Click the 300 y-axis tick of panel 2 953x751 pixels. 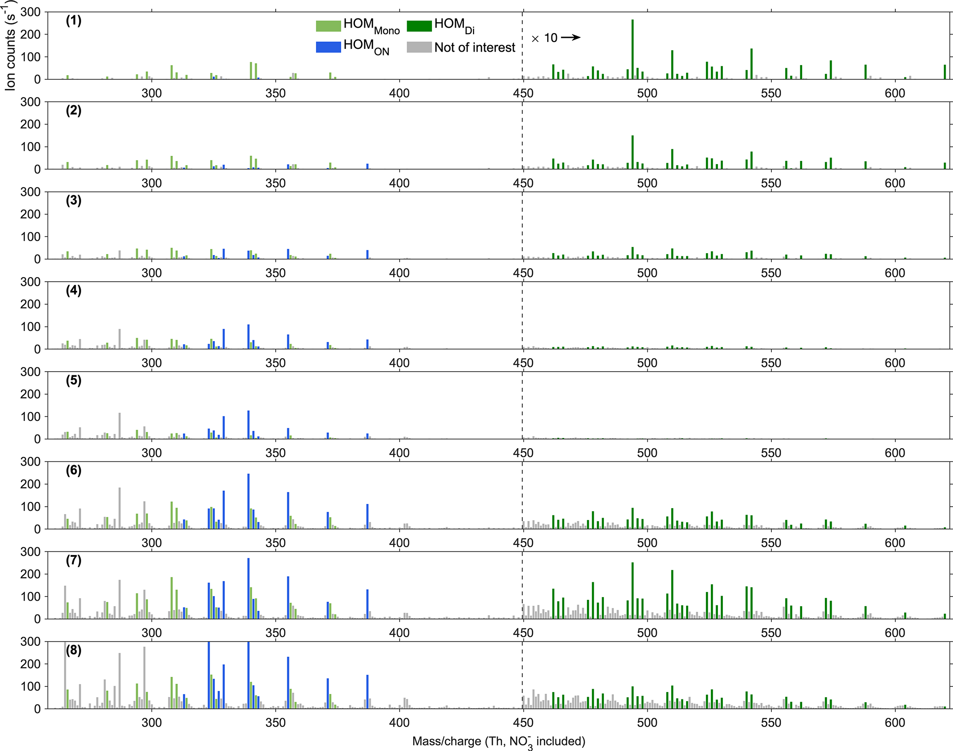pyautogui.click(x=30, y=102)
